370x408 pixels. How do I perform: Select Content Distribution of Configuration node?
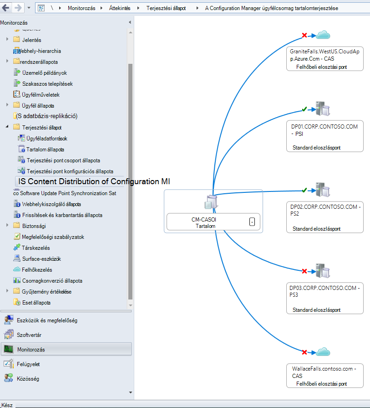point(94,181)
